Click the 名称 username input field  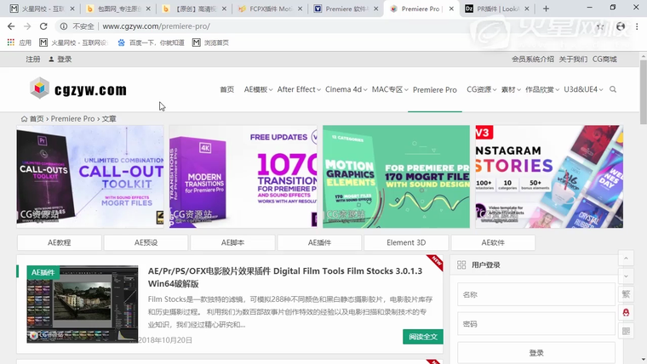click(x=535, y=294)
